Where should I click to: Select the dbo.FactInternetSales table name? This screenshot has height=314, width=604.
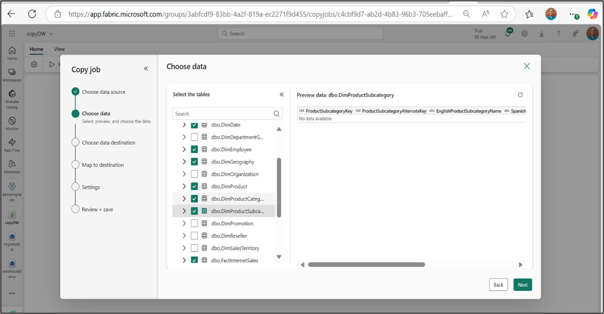[235, 260]
